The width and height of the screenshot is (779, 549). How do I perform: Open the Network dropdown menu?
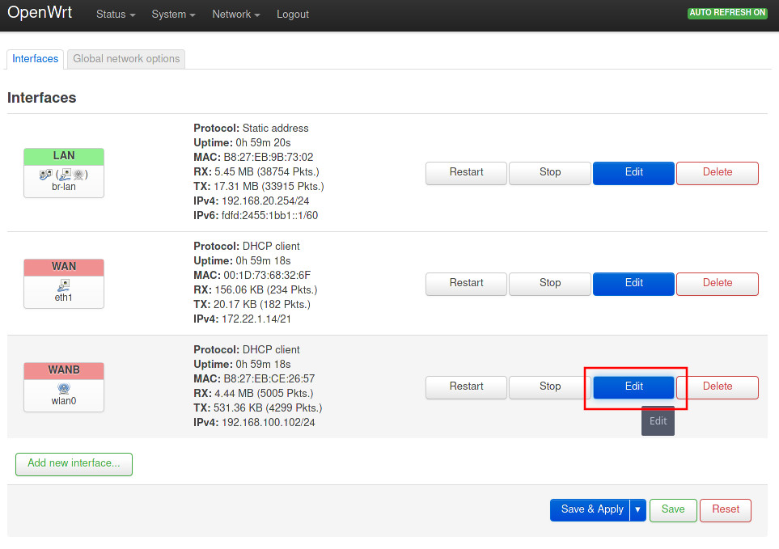[236, 15]
